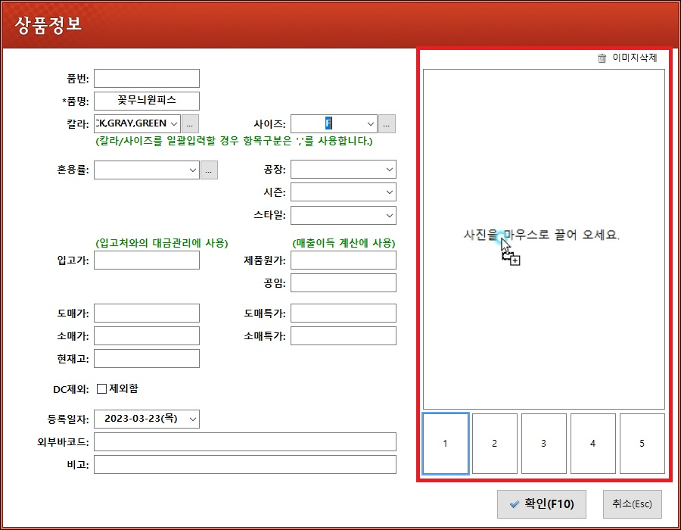This screenshot has width=681, height=530.
Task: Select image slot thumbnail 1
Action: point(446,443)
